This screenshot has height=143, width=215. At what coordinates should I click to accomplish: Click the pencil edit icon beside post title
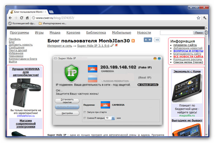[x=112, y=46]
